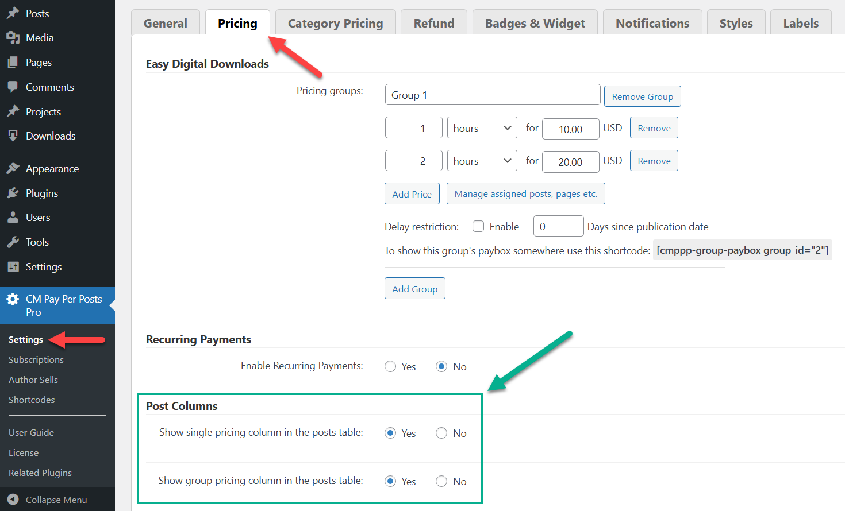
Task: Click the Comments bubble icon
Action: tap(13, 87)
